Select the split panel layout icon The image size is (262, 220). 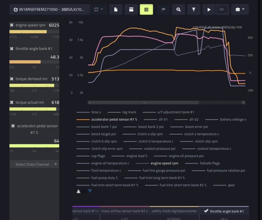tap(131, 9)
